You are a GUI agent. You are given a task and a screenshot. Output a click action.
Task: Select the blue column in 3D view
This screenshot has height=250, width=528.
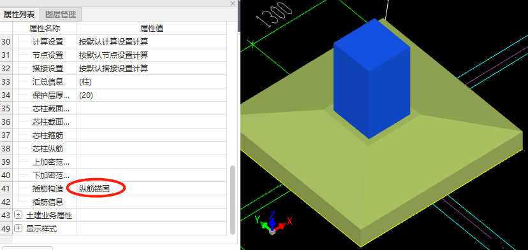372,78
